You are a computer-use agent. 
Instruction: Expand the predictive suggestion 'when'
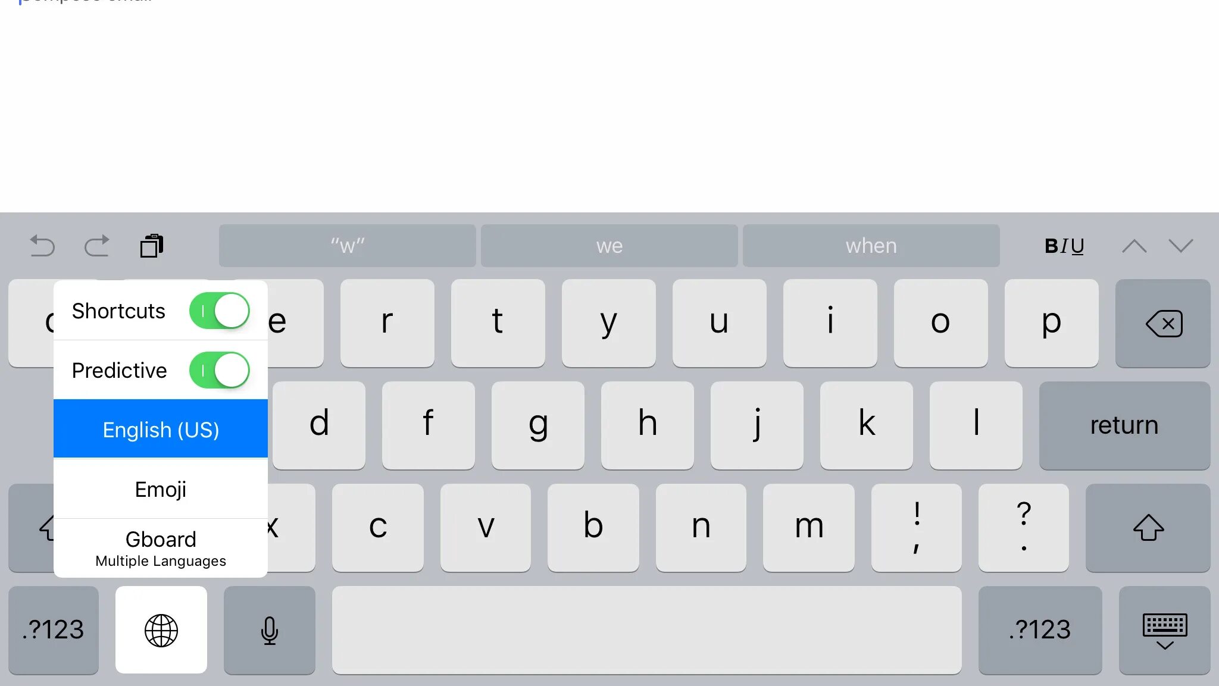[x=870, y=245]
